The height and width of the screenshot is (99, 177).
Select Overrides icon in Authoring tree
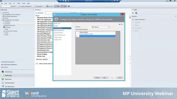coord(4,27)
